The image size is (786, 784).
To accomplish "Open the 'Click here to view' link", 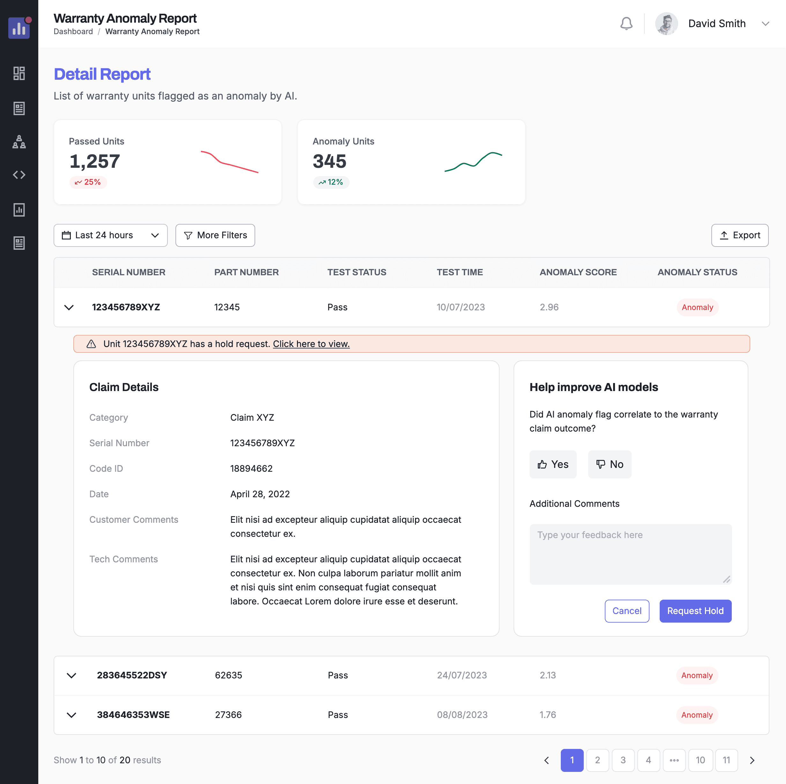I will click(311, 344).
